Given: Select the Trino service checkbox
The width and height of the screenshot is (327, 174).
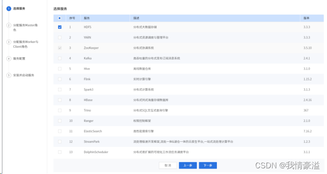Looking at the screenshot, I should pos(60,110).
